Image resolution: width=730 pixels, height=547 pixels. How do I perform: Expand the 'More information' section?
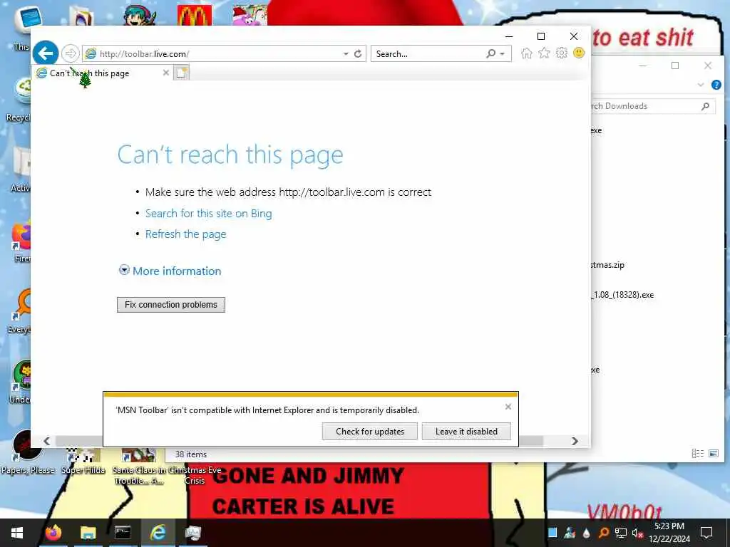point(170,271)
